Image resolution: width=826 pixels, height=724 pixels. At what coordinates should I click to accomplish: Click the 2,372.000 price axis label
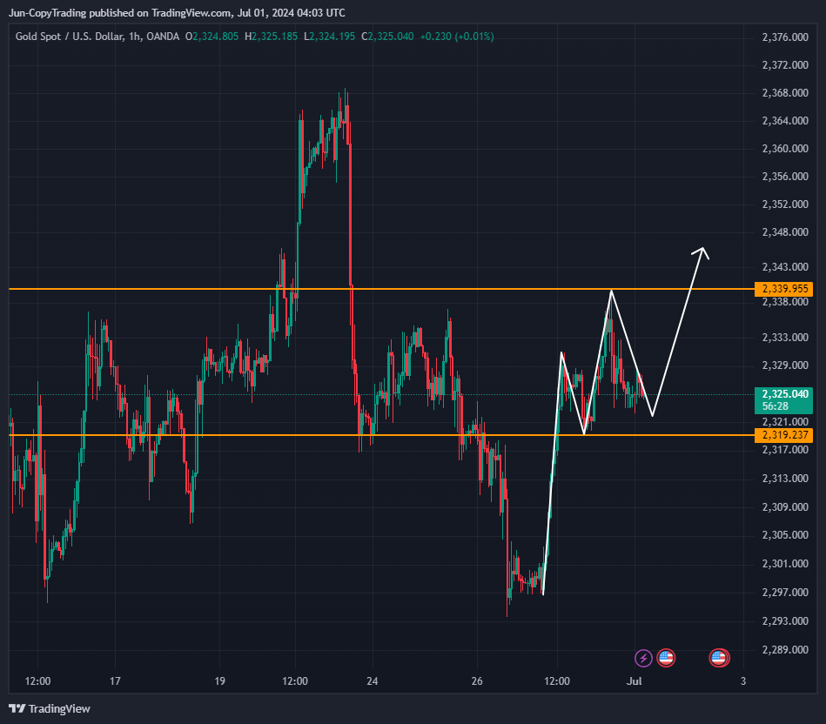[x=785, y=64]
